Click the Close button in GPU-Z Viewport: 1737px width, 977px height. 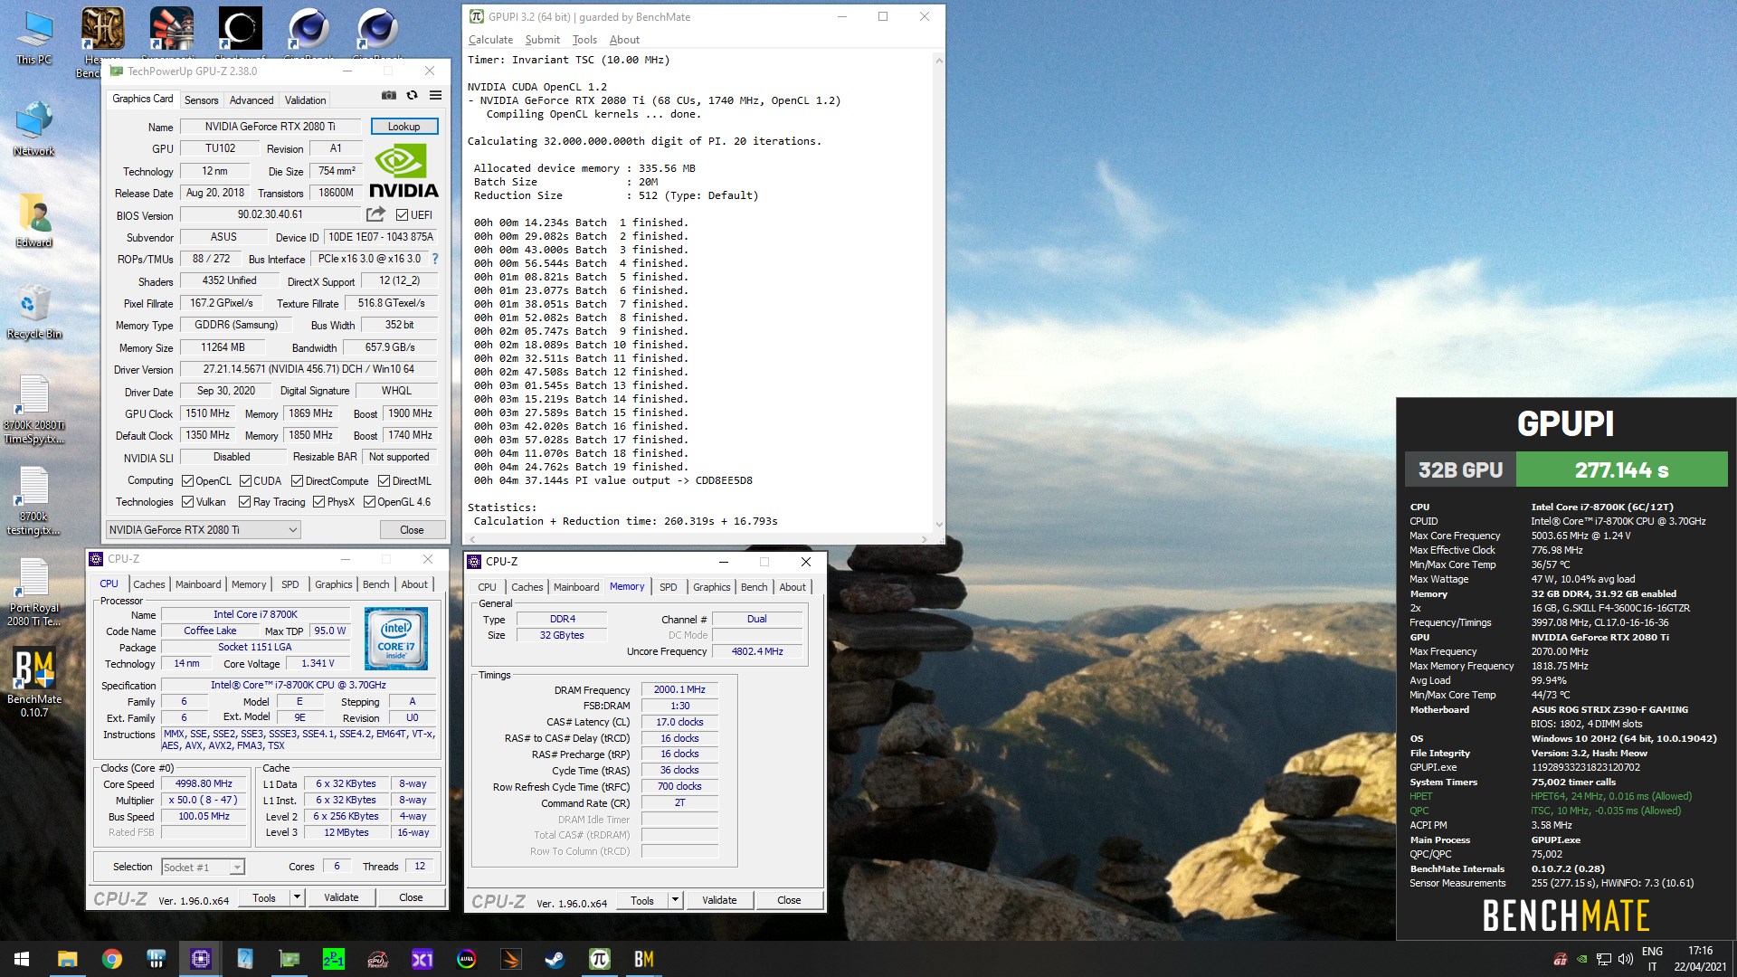coord(412,530)
